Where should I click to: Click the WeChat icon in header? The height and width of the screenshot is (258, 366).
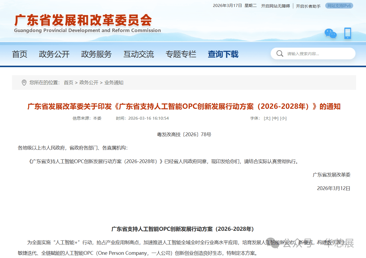[x=330, y=34]
